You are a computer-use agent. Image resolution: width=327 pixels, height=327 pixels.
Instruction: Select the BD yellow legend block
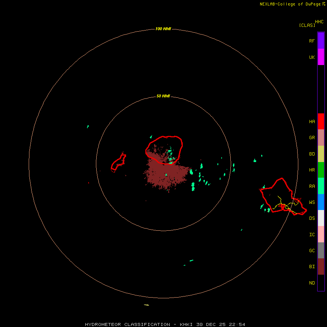pyautogui.click(x=321, y=154)
